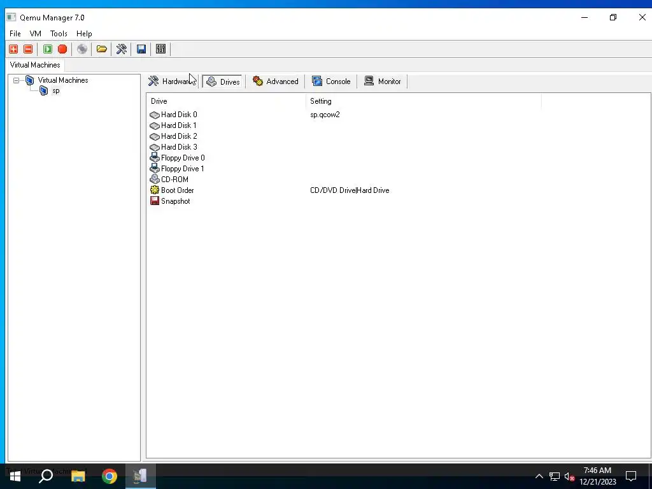The height and width of the screenshot is (489, 652).
Task: Start the VM with green play icon
Action: tap(48, 49)
